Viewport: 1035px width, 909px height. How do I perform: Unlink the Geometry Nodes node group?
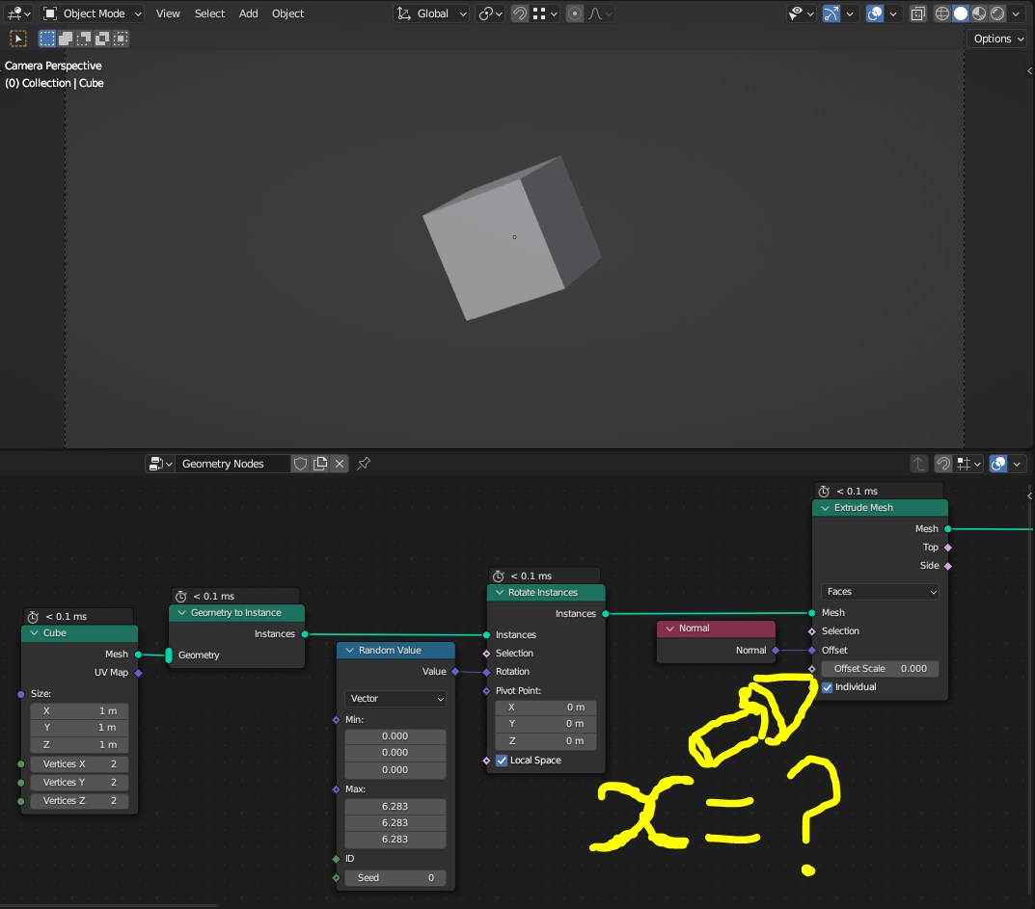[x=340, y=464]
